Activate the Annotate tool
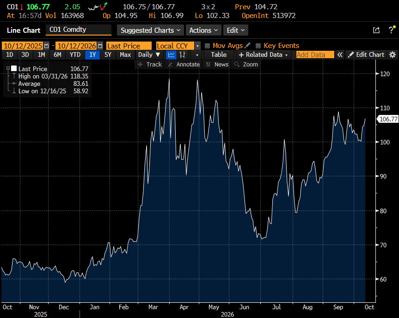This screenshot has height=318, width=399. click(184, 65)
